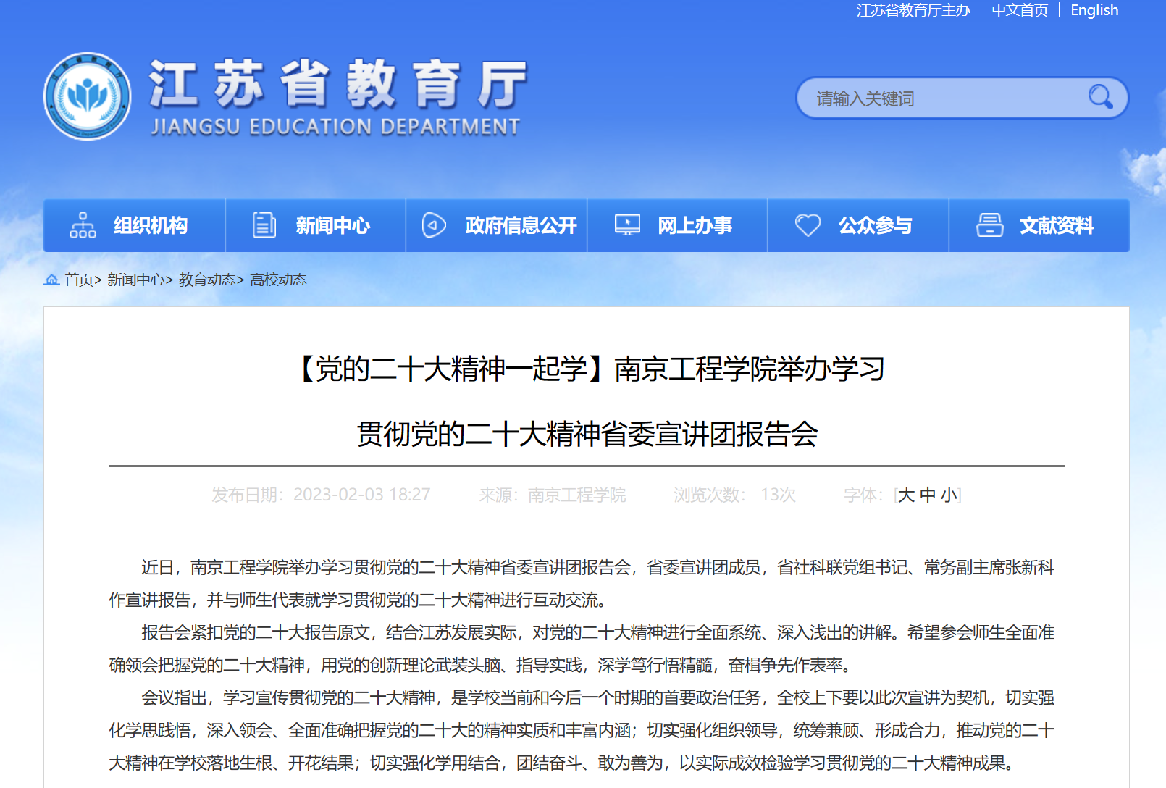Open the 新闻中心 navigation menu
The height and width of the screenshot is (788, 1166).
(x=332, y=226)
